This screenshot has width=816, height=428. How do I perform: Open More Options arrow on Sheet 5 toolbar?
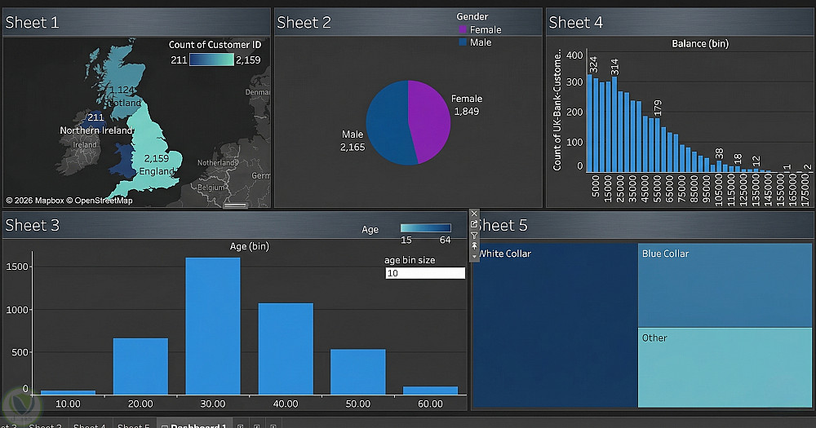[x=473, y=256]
